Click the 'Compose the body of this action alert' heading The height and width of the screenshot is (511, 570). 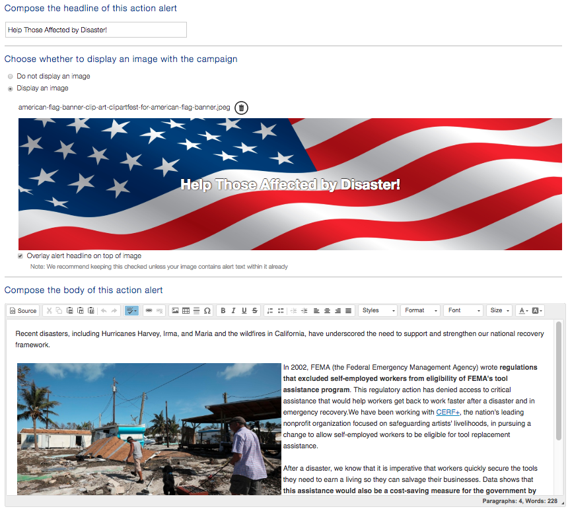(x=83, y=290)
